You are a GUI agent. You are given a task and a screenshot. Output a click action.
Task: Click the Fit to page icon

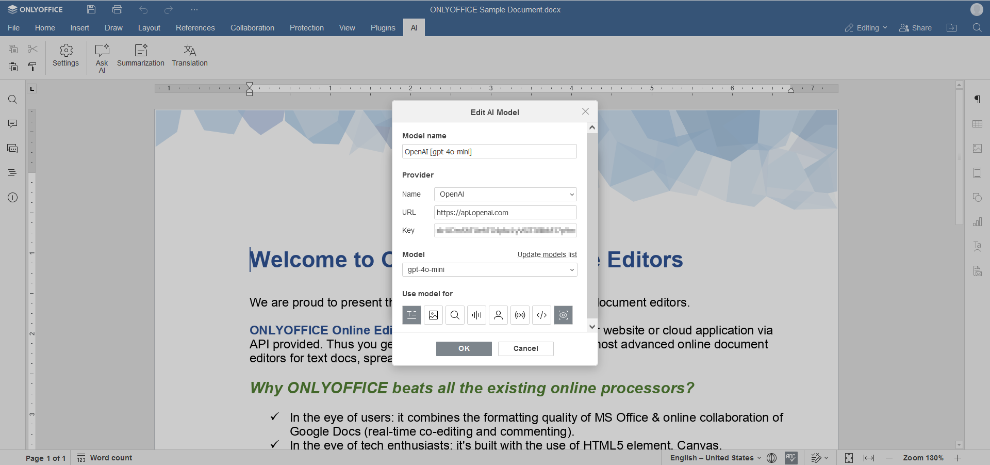(849, 458)
